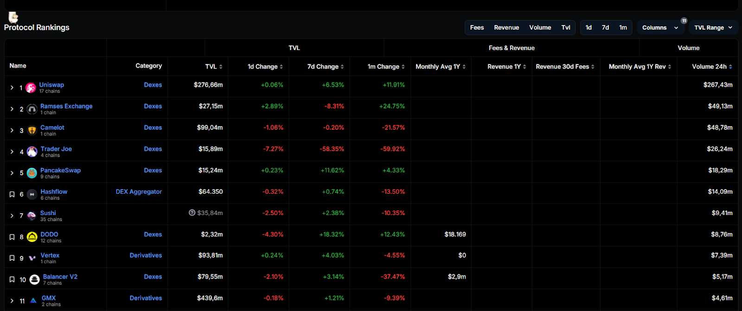
Task: Click the Protocol Rankings heading
Action: pyautogui.click(x=37, y=27)
